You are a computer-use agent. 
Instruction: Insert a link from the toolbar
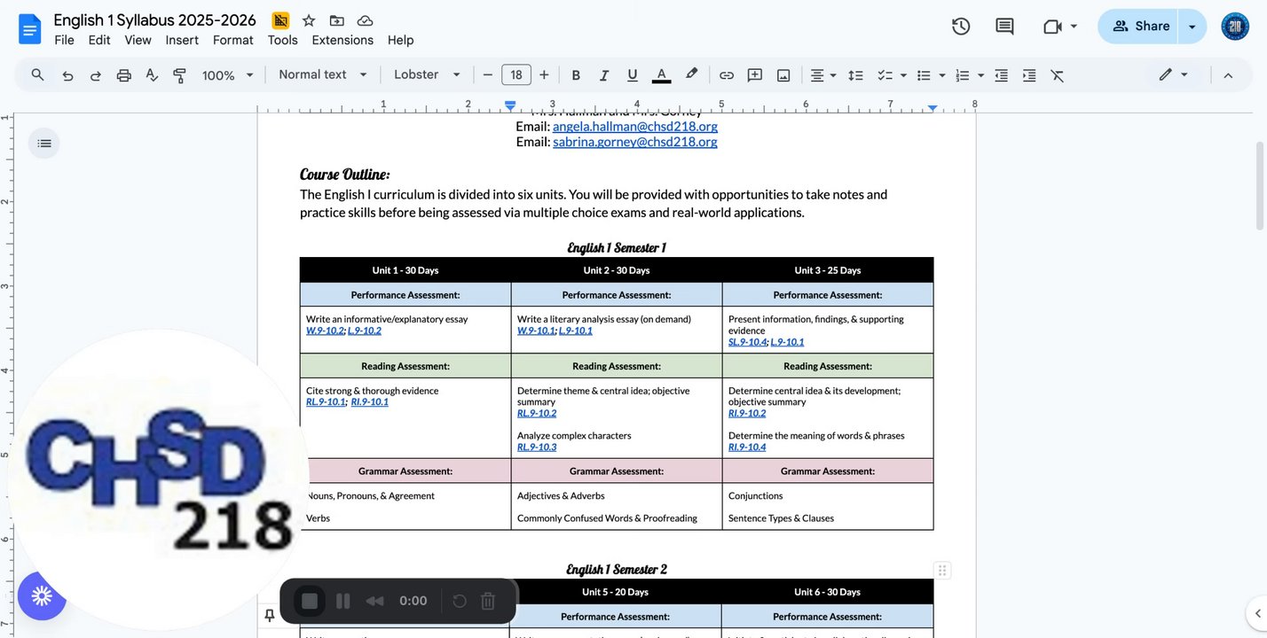pyautogui.click(x=727, y=75)
